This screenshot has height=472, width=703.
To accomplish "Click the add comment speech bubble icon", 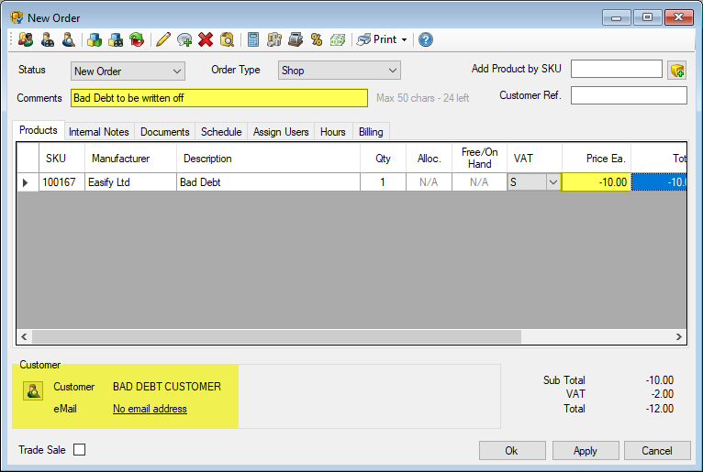I will [184, 39].
